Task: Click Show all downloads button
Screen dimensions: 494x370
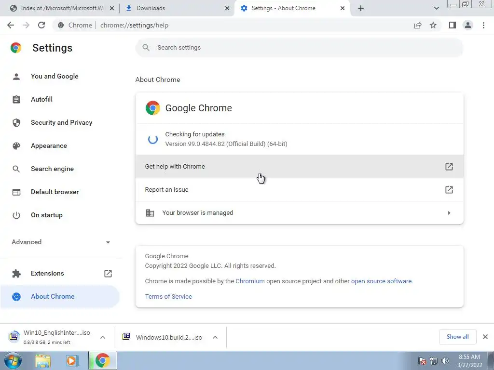Action: click(x=457, y=337)
